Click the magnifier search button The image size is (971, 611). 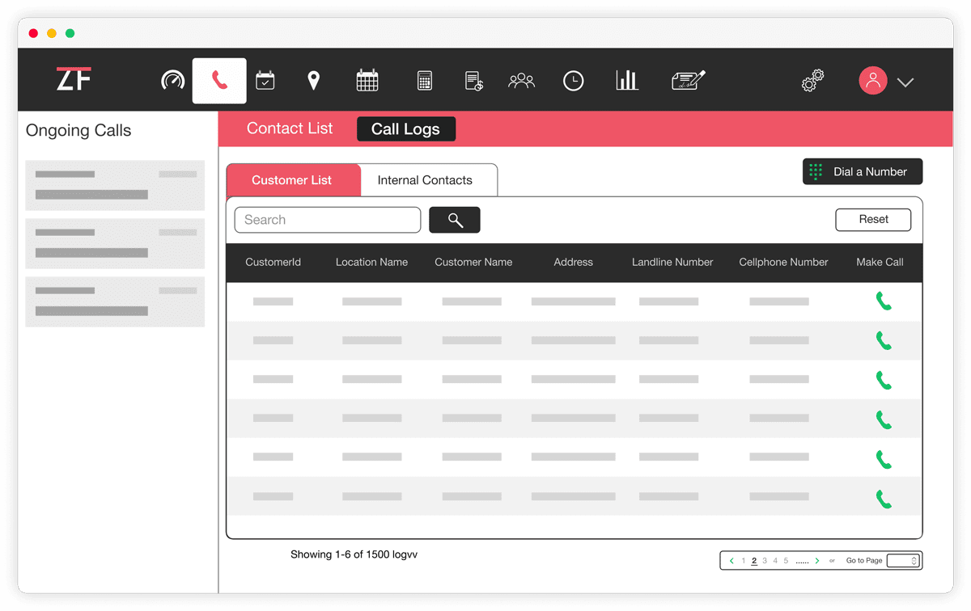point(455,220)
